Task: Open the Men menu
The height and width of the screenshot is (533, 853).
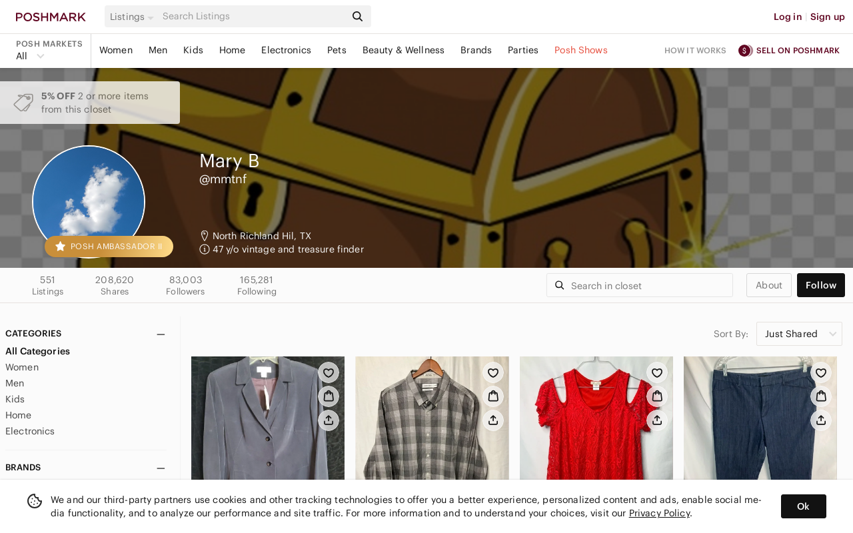Action: pyautogui.click(x=158, y=50)
